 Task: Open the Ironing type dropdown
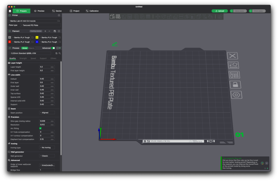click(47, 147)
